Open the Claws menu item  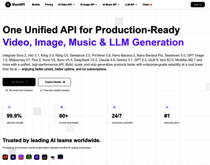coord(147,4)
